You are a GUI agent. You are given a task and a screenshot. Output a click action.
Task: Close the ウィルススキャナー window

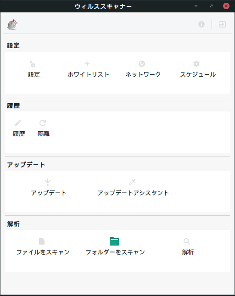226,6
